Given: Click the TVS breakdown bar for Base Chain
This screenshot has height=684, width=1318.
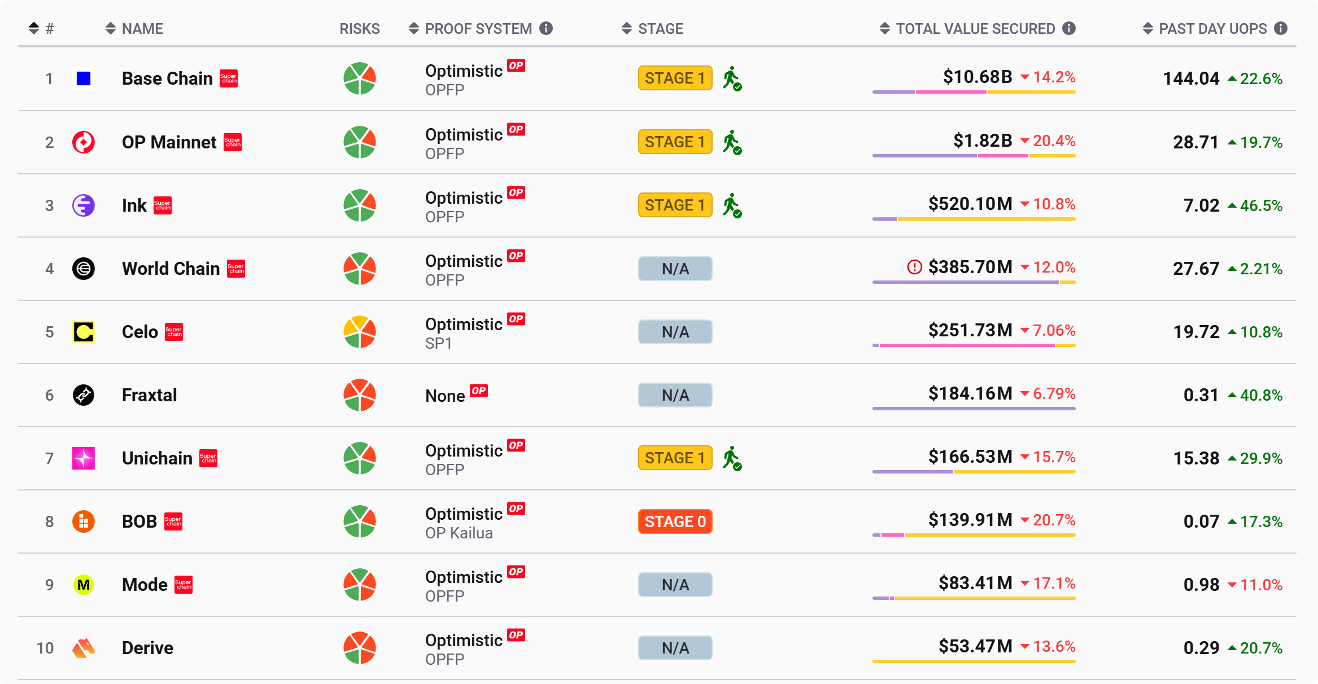Looking at the screenshot, I should pos(974,92).
